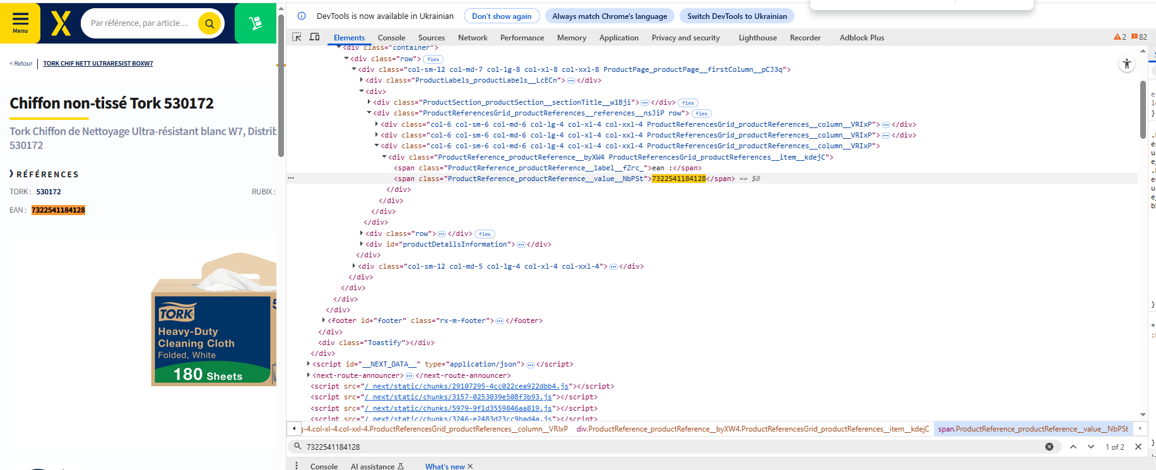Toggle flex badge on ProductReferencesGrid references row

pos(702,114)
